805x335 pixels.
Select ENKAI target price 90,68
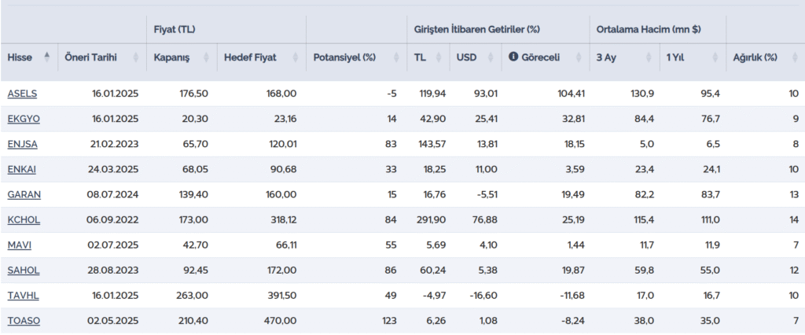point(285,170)
